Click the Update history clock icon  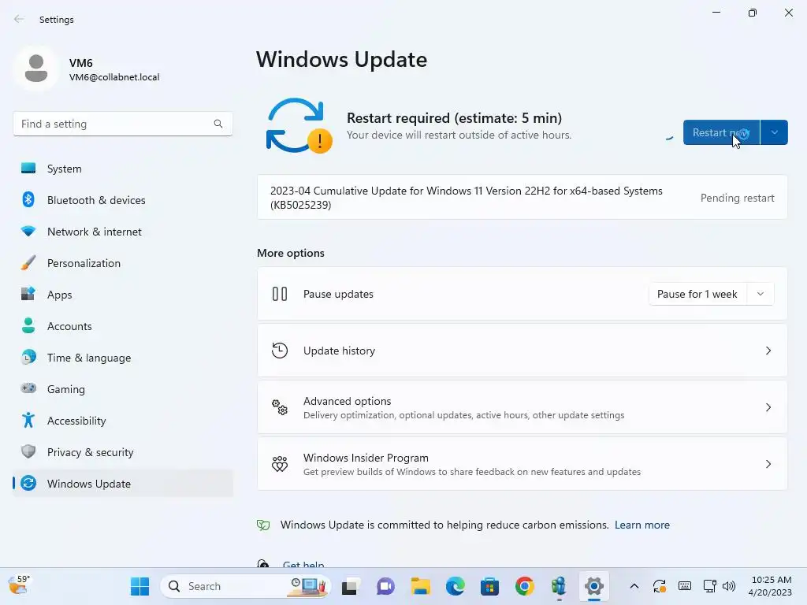280,351
